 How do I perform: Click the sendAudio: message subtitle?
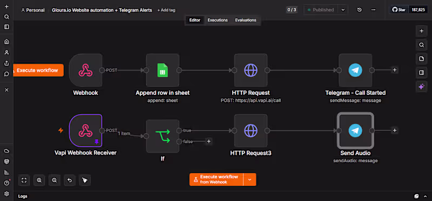coord(355,161)
